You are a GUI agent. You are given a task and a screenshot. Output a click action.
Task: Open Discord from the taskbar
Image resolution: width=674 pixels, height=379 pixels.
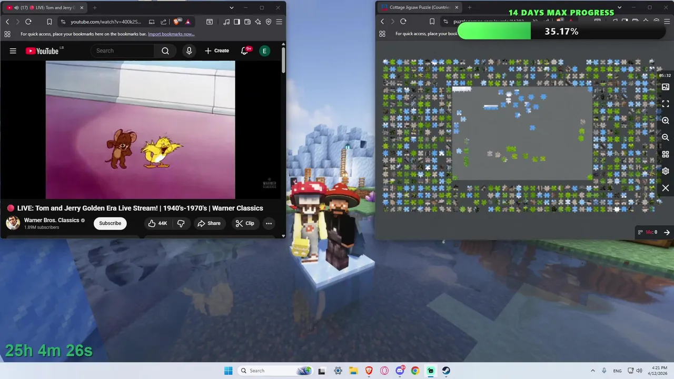point(400,371)
